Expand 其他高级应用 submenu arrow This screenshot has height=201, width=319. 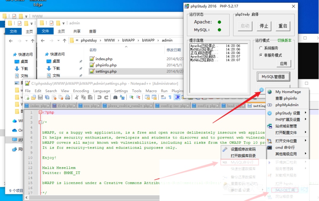tap(306, 154)
